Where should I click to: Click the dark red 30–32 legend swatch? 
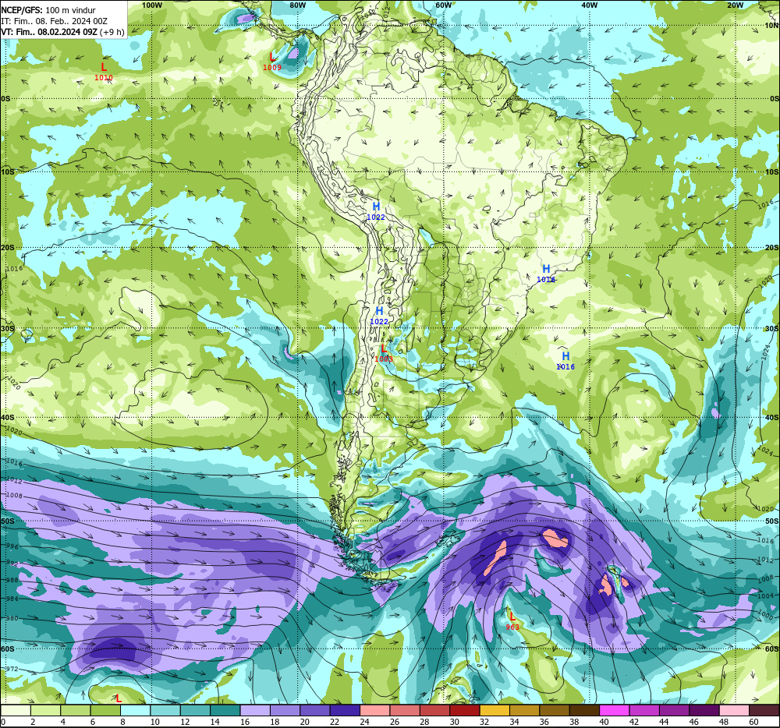465,710
